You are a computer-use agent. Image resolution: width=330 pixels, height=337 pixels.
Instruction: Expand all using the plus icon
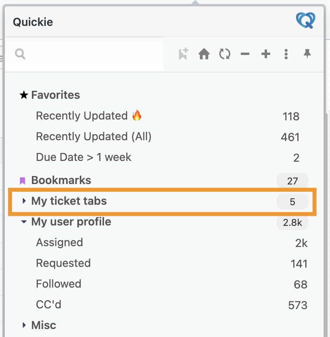tap(266, 54)
